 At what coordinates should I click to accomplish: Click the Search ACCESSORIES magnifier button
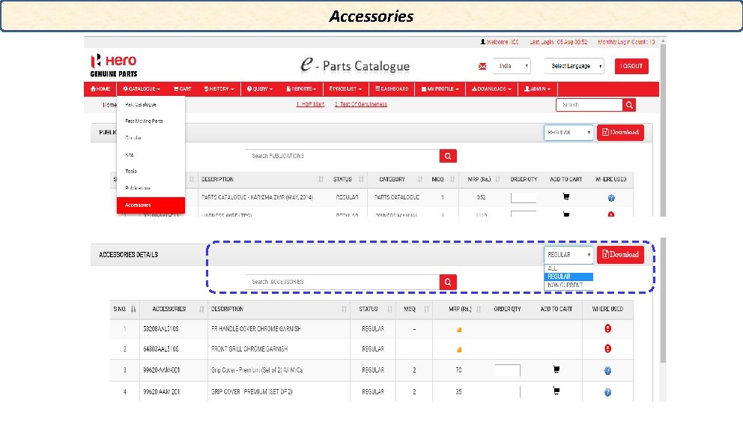tap(448, 283)
